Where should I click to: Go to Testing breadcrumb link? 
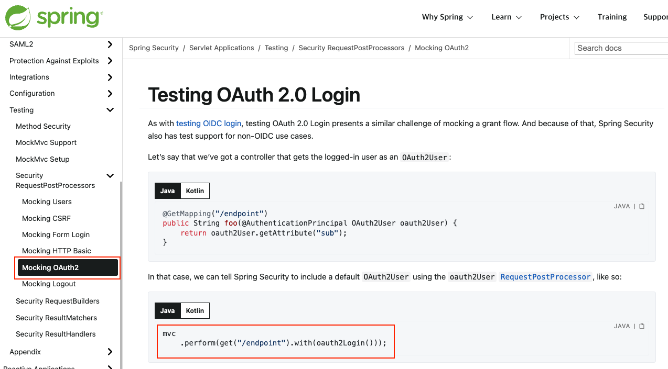276,48
